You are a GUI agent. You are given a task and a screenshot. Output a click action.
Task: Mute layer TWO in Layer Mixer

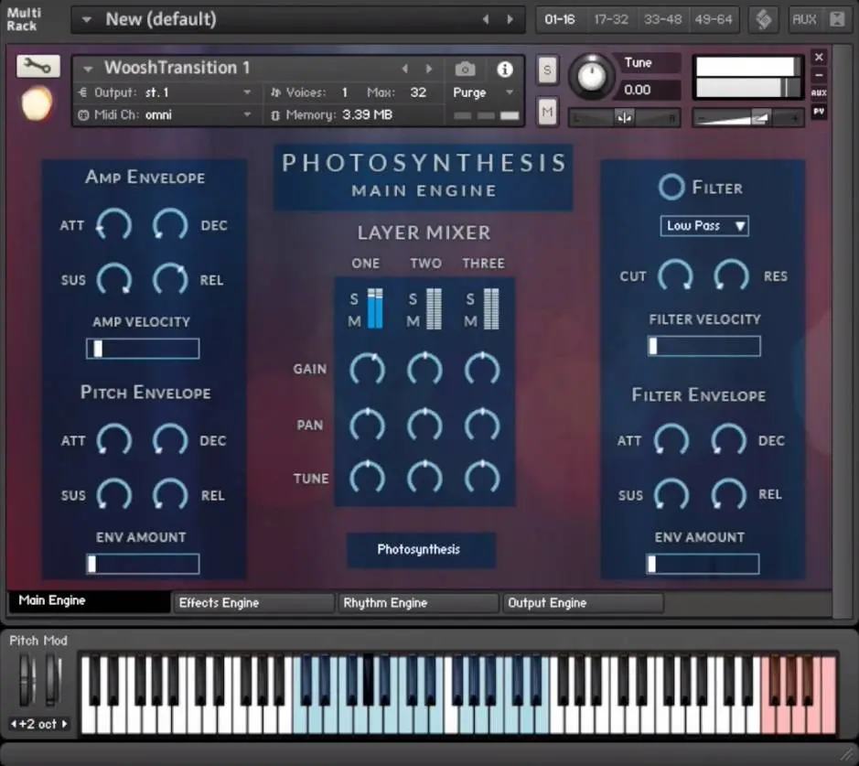pos(413,321)
